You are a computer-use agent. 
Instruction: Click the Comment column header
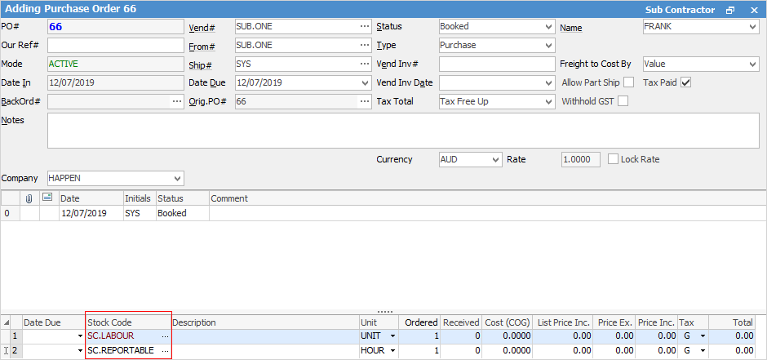coord(229,198)
